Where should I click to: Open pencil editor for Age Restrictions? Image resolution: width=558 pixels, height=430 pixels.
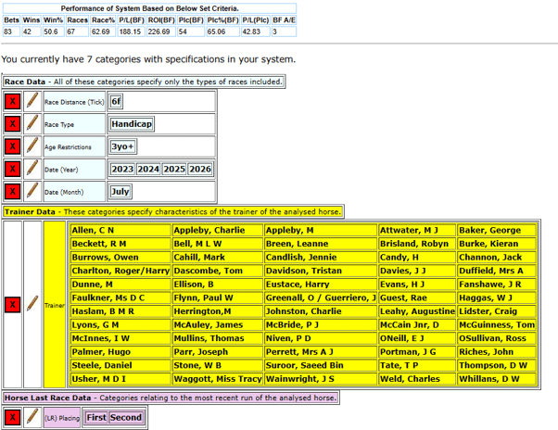(x=32, y=146)
